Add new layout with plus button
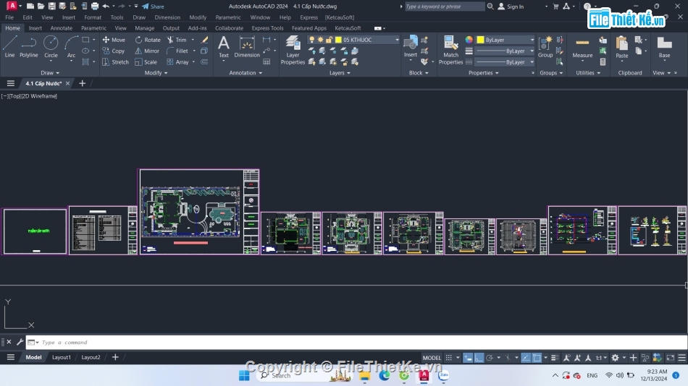The height and width of the screenshot is (386, 688). point(115,358)
